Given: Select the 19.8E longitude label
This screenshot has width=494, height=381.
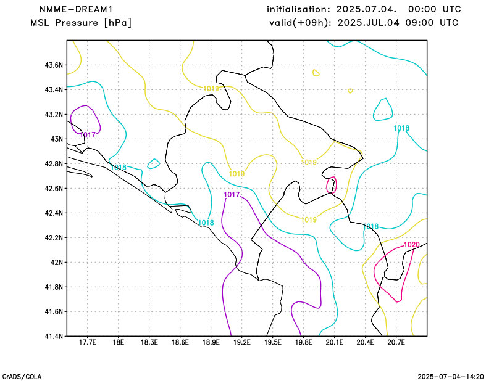Looking at the screenshot, I should pos(303,342).
